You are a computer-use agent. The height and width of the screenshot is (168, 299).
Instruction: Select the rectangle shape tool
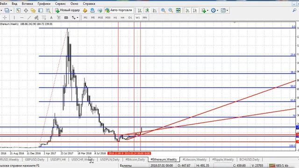coord(66,18)
